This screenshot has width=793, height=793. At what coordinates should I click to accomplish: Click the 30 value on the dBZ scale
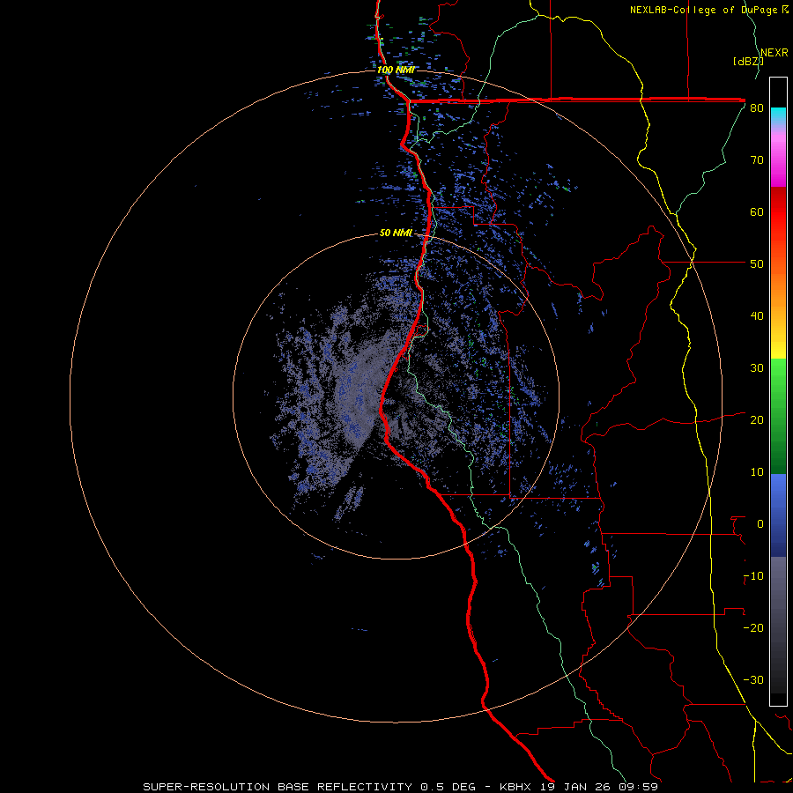point(757,368)
